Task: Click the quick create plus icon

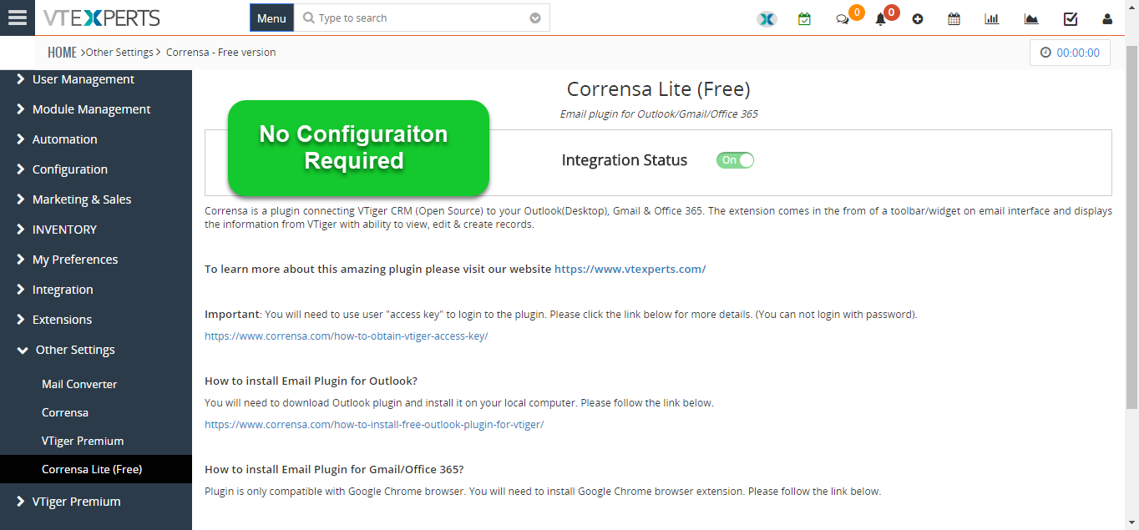Action: point(918,19)
